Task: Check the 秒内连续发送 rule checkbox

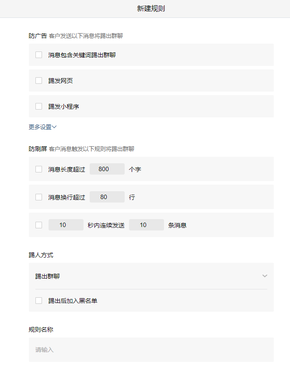Action: click(38, 224)
